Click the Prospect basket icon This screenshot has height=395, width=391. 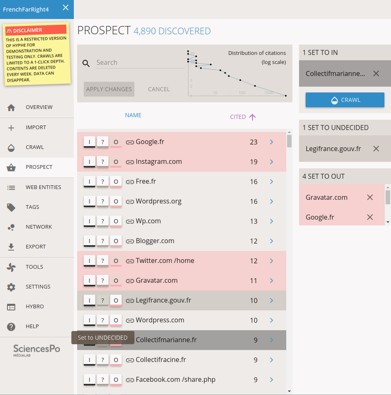pyautogui.click(x=11, y=167)
